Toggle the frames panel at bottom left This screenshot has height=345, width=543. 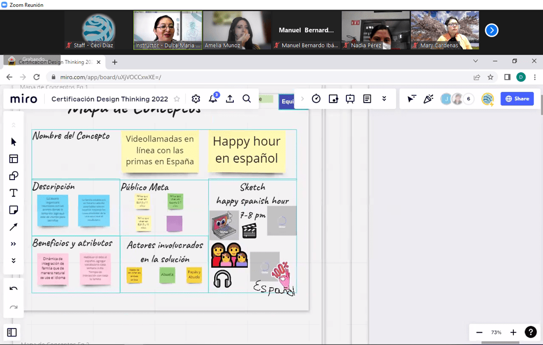pyautogui.click(x=12, y=332)
